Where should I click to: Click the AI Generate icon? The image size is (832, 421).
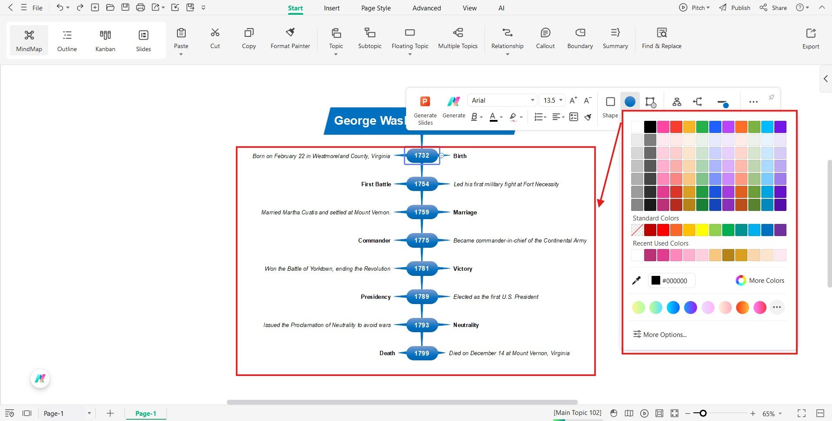(454, 101)
